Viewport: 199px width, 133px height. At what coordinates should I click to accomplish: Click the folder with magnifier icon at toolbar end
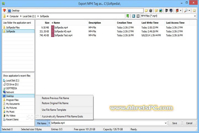(194, 11)
